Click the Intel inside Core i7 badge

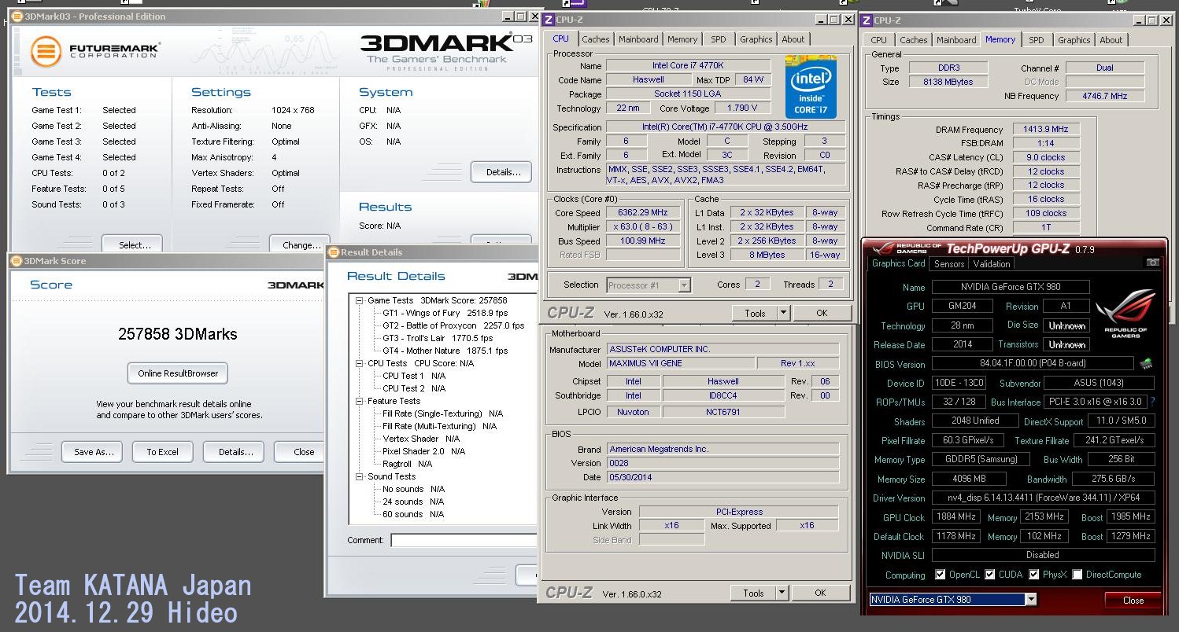click(x=810, y=86)
